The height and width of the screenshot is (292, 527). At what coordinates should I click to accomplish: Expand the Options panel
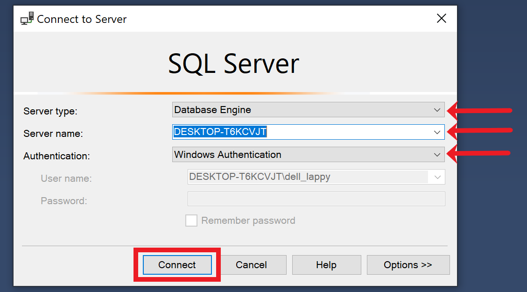(x=408, y=265)
